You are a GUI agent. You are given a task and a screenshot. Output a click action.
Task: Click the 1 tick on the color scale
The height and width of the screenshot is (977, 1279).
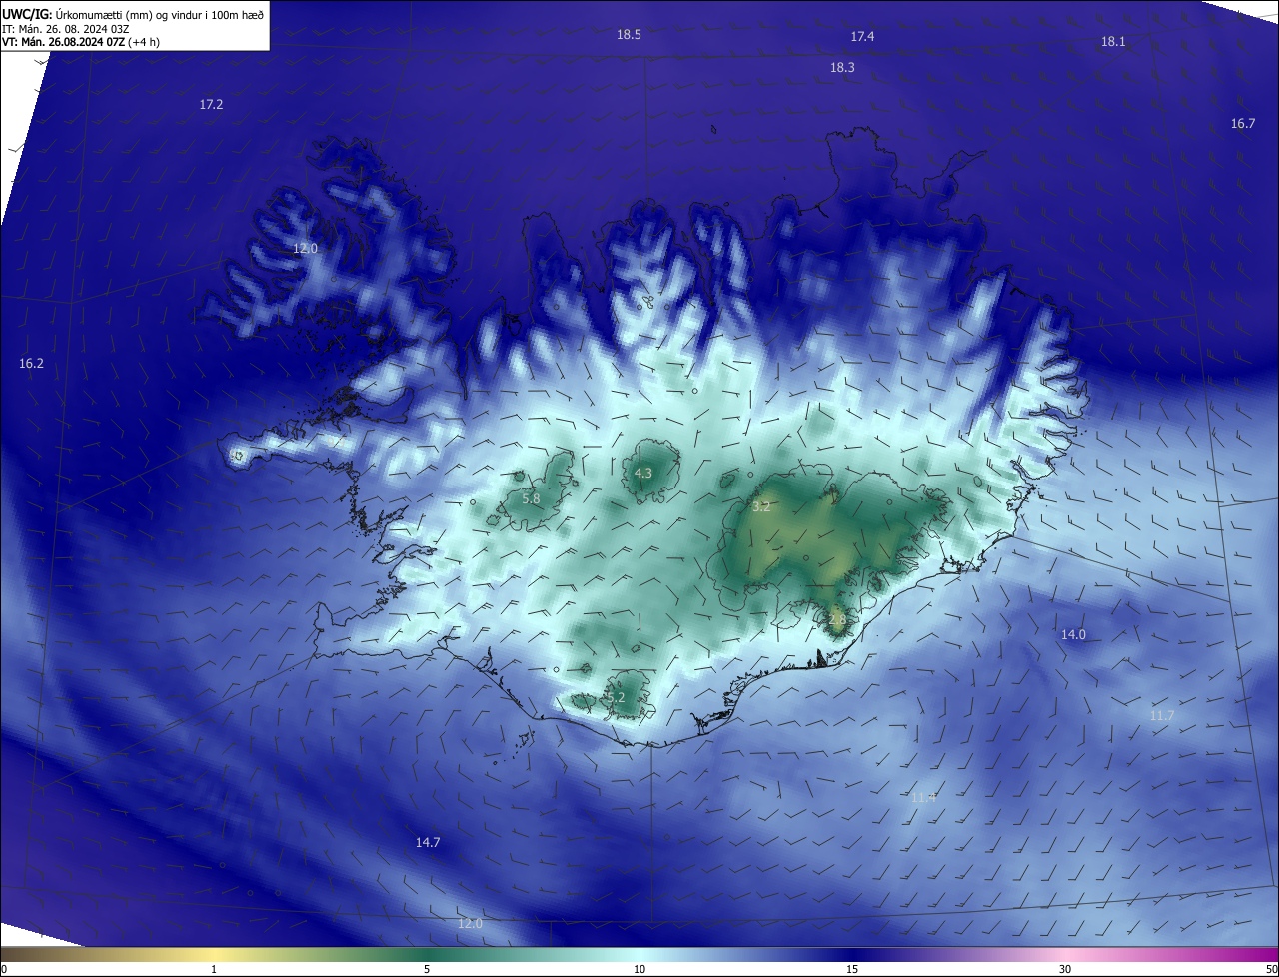point(214,969)
